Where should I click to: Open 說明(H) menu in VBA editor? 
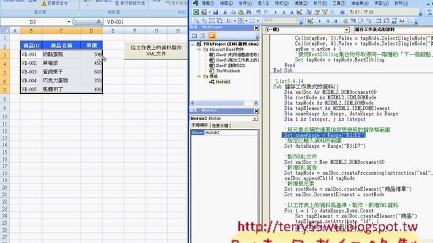coord(401,3)
